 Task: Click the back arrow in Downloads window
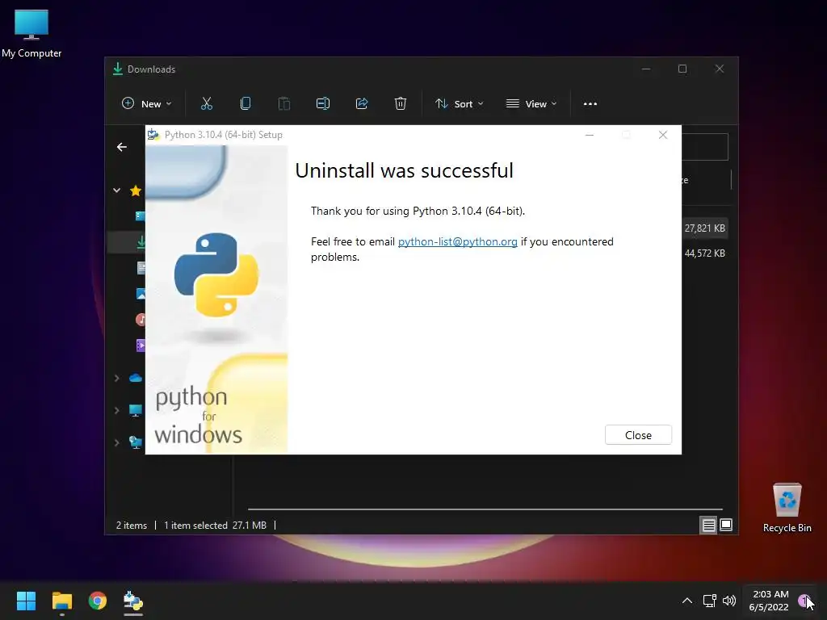[122, 147]
